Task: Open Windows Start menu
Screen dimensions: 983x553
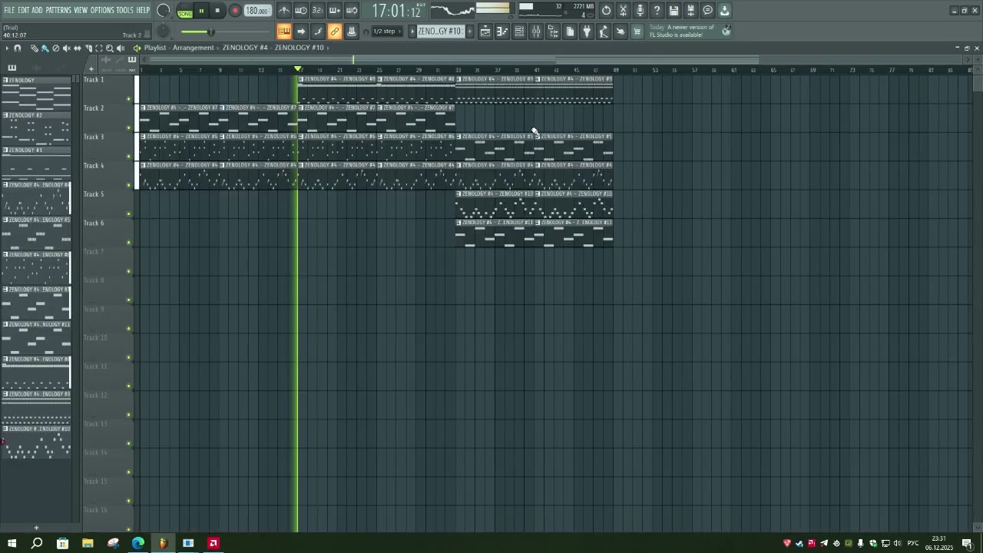Action: (x=12, y=543)
